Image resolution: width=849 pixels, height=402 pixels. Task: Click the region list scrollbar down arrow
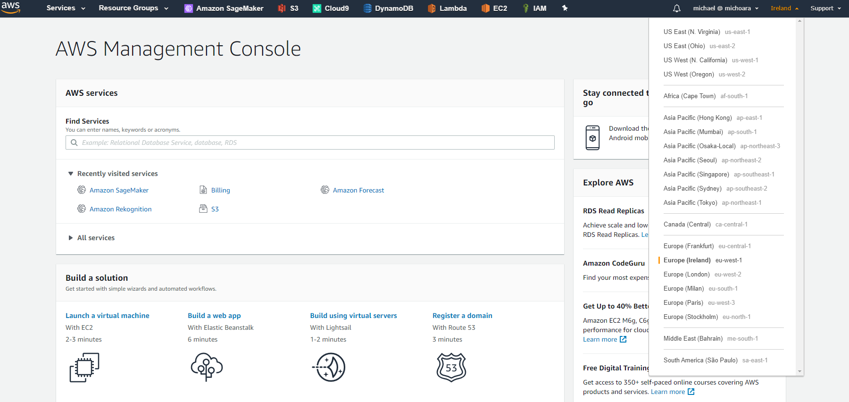click(x=799, y=371)
